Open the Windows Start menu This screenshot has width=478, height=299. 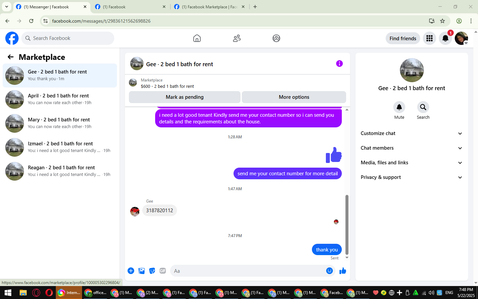[8, 293]
